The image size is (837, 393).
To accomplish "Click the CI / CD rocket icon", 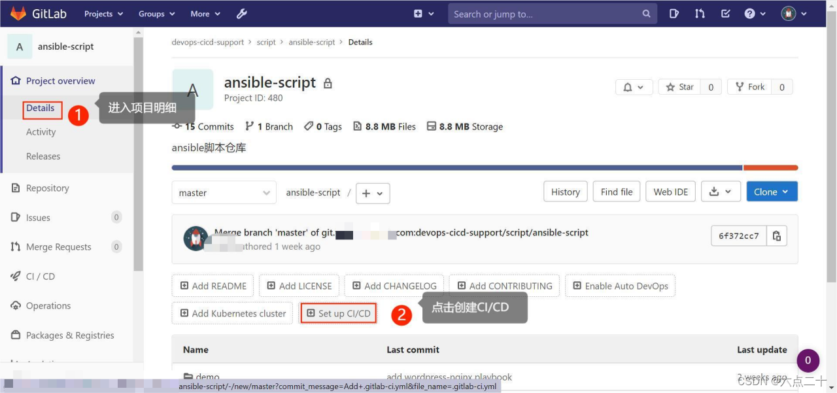I will pos(16,277).
